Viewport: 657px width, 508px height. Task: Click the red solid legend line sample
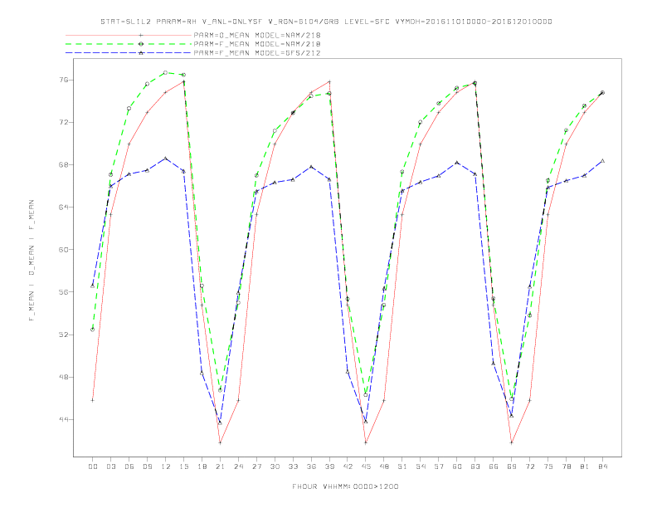click(129, 35)
